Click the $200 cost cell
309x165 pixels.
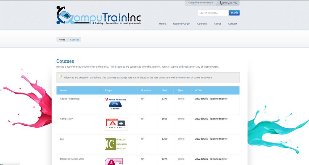coord(165,139)
